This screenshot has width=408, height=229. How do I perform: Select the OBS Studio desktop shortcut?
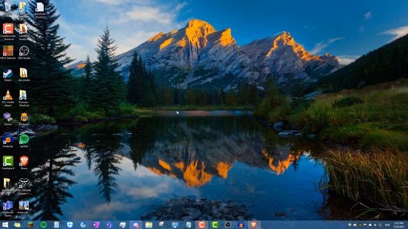pos(24,52)
